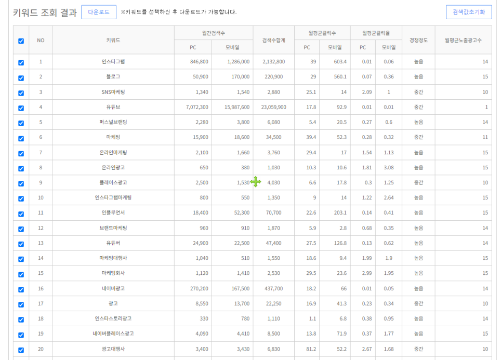This screenshot has height=360, width=502.
Task: Click the 월평균클릭율 header
Action: tap(376, 33)
